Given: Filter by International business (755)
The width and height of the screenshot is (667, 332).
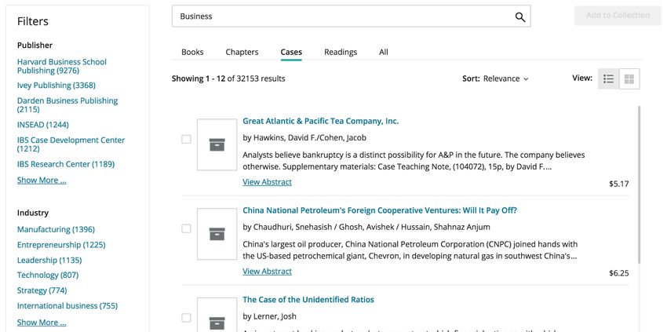Looking at the screenshot, I should [x=67, y=305].
